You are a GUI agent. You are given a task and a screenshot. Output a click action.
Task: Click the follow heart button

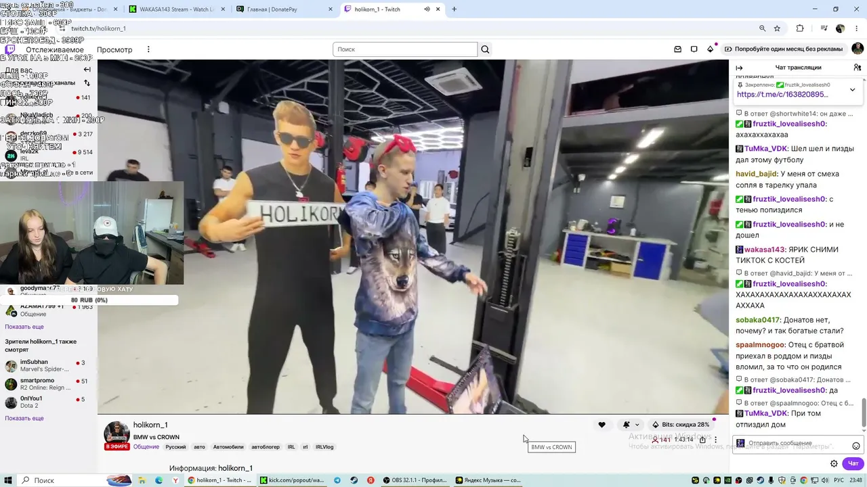coord(601,425)
